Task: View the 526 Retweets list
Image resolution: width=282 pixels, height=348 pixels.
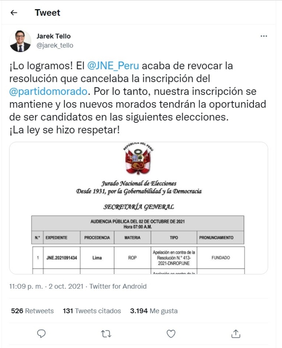Action: [x=32, y=311]
